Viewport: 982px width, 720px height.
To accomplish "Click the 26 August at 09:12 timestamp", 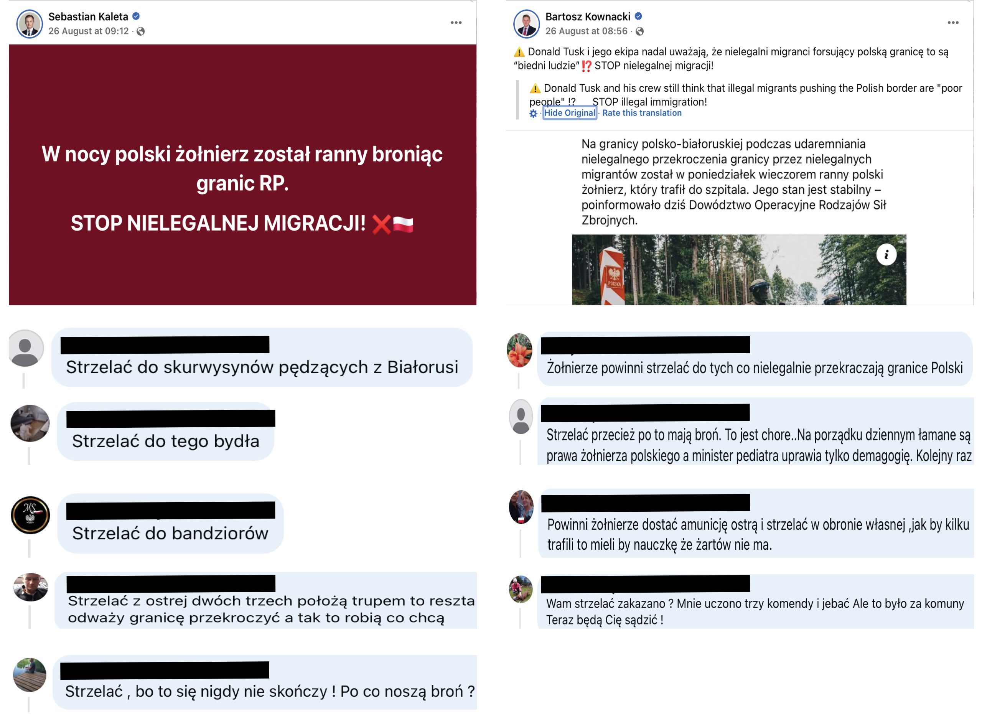I will click(x=89, y=31).
